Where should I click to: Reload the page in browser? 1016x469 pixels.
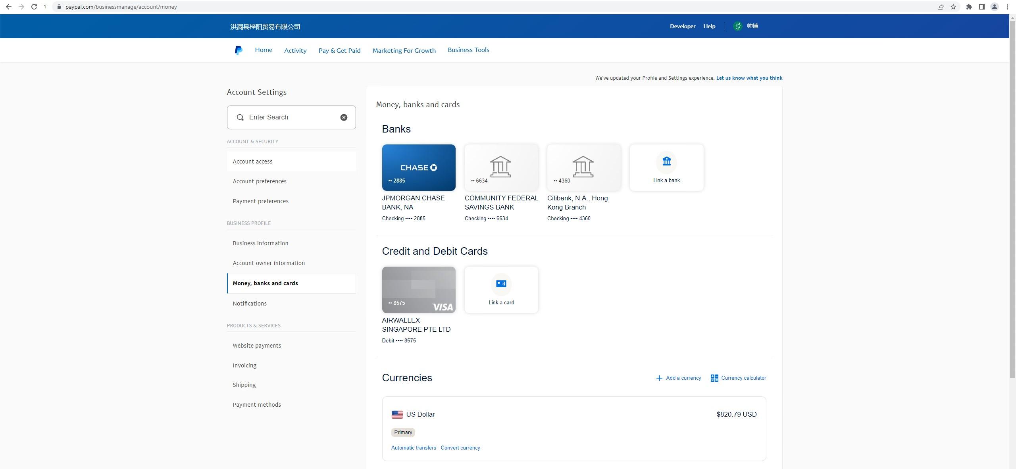[34, 7]
